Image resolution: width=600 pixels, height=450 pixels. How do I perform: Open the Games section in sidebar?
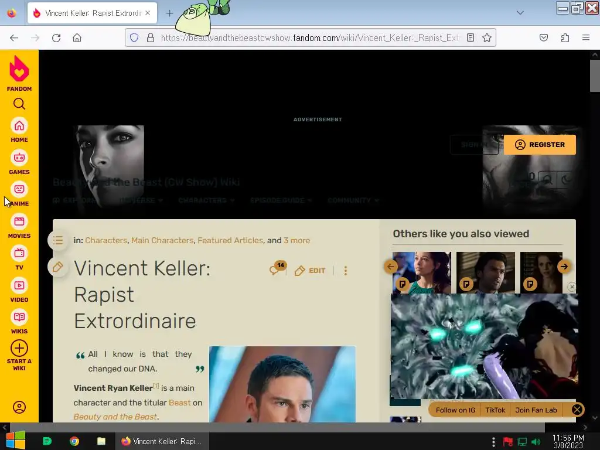19,163
